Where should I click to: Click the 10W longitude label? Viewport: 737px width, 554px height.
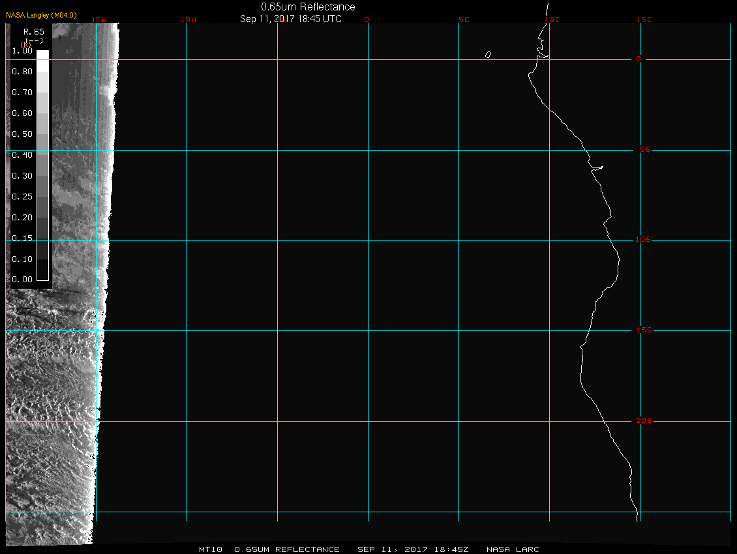(188, 20)
